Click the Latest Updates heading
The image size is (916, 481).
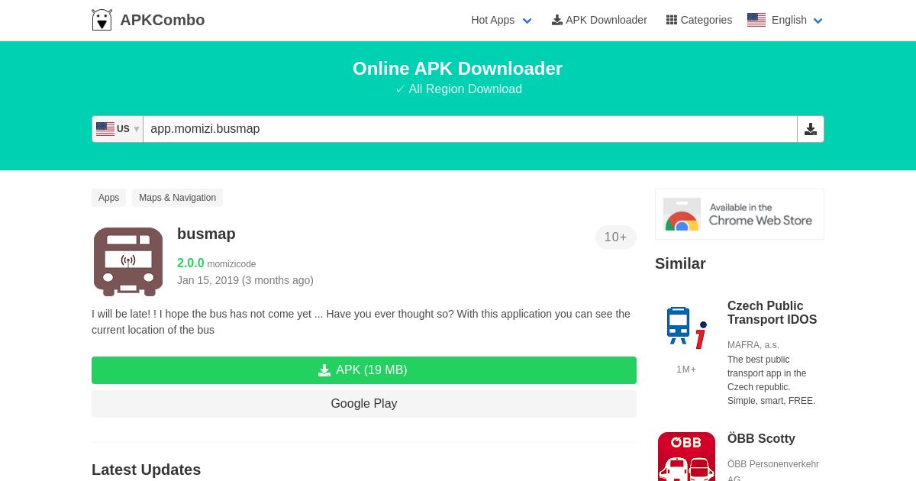146,470
